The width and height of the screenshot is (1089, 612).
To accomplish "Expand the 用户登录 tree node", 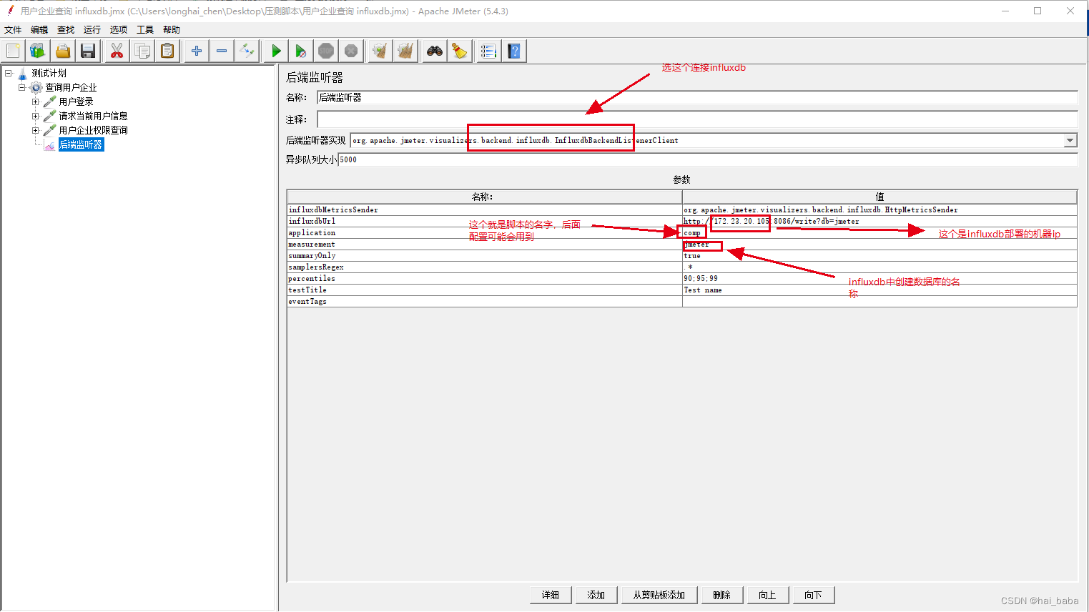I will 35,102.
